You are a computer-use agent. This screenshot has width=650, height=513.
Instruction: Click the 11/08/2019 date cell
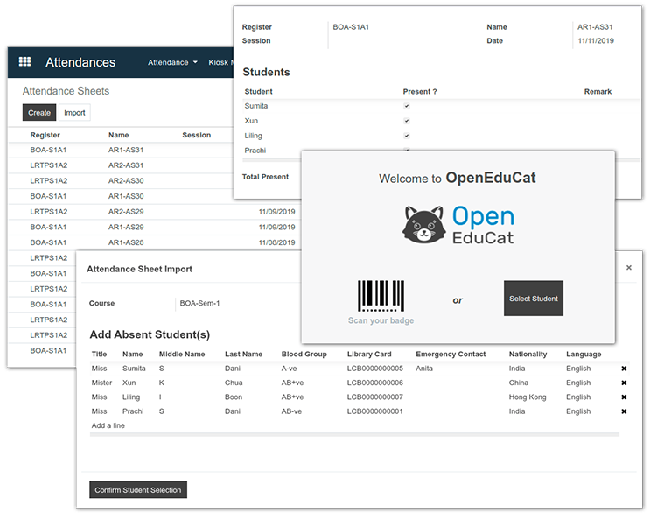pos(277,242)
